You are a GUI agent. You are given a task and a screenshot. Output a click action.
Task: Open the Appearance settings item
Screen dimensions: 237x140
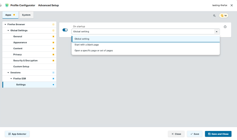(x=29, y=43)
